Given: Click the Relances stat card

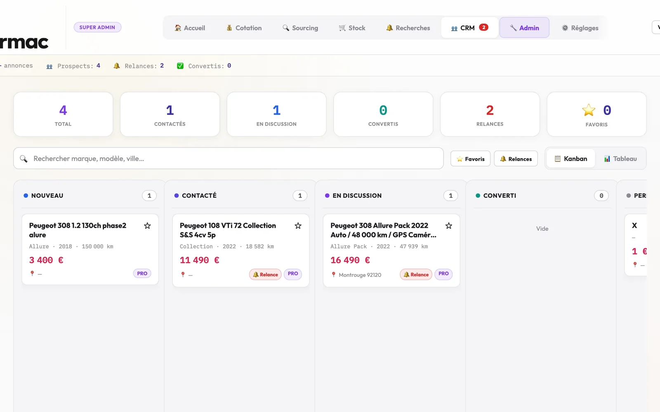Looking at the screenshot, I should click(490, 114).
